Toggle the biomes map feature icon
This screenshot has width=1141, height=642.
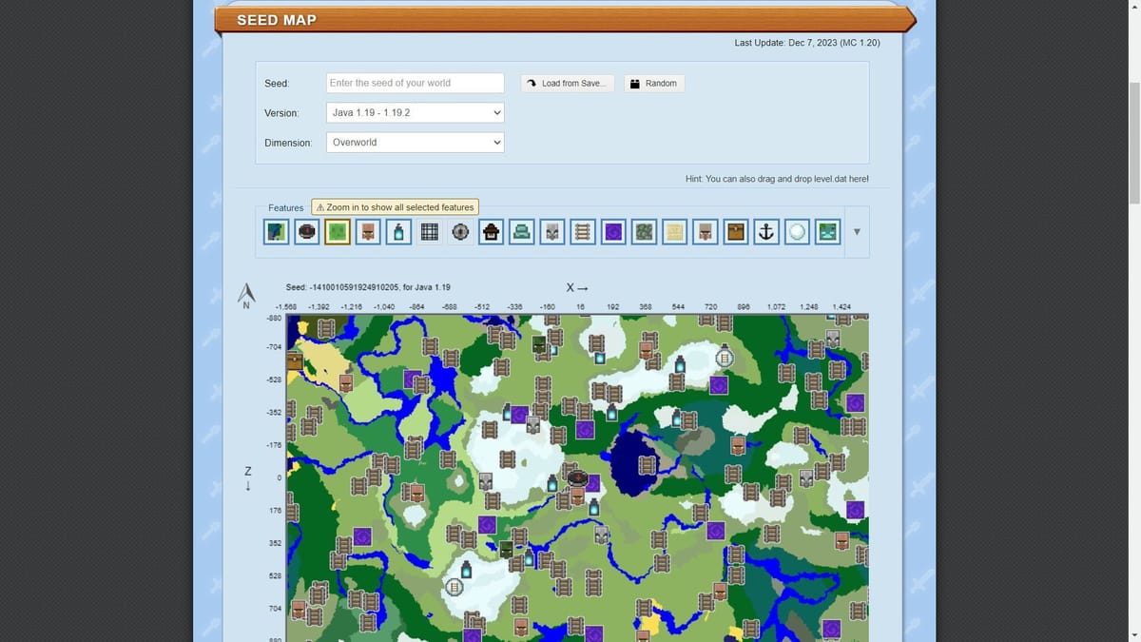pyautogui.click(x=276, y=231)
